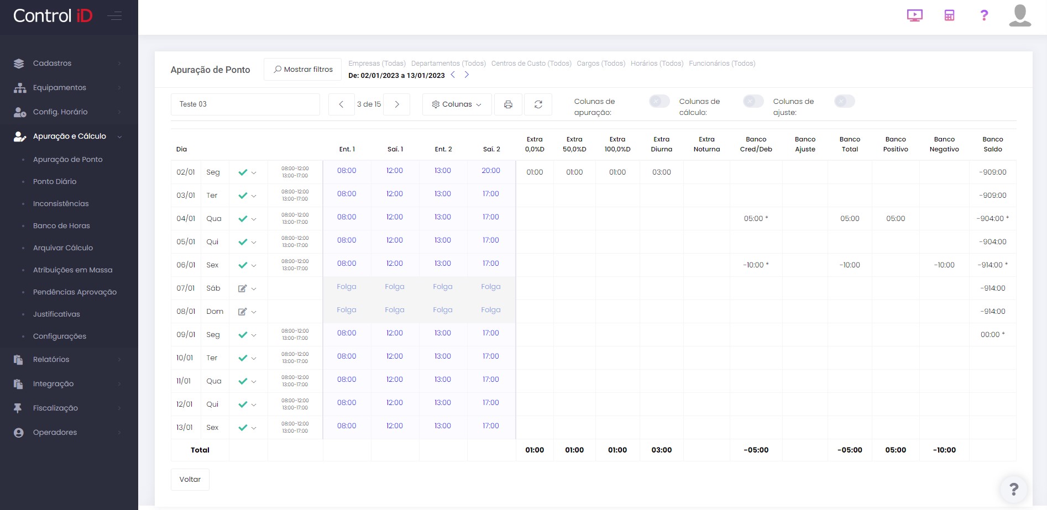The image size is (1047, 510).
Task: Click the green check icon on the 09/01 row
Action: [x=243, y=335]
